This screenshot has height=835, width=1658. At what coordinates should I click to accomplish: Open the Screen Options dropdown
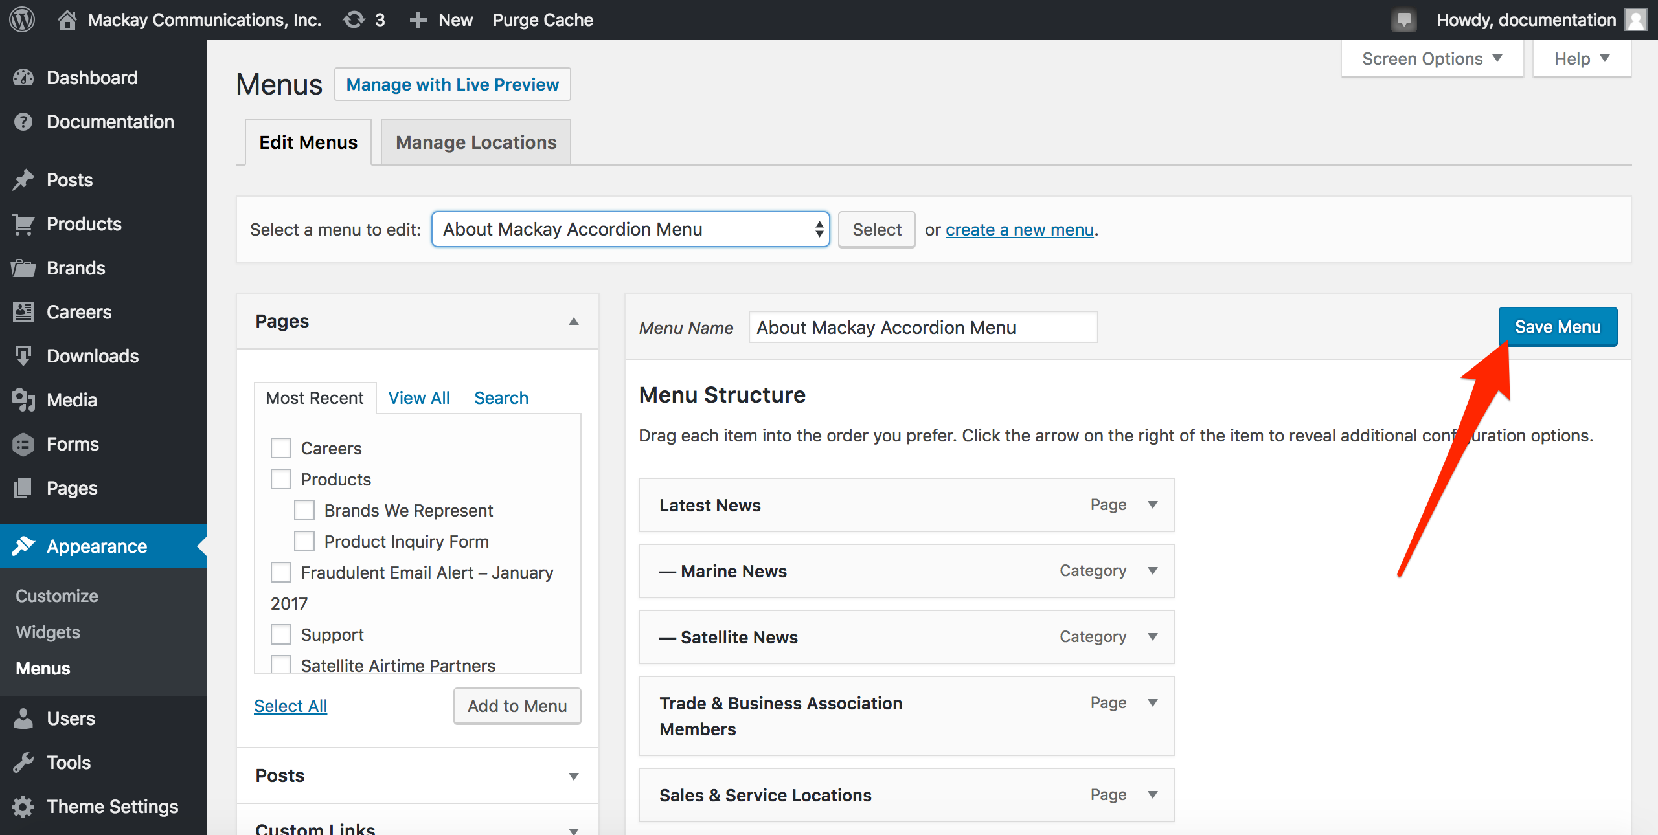coord(1432,59)
